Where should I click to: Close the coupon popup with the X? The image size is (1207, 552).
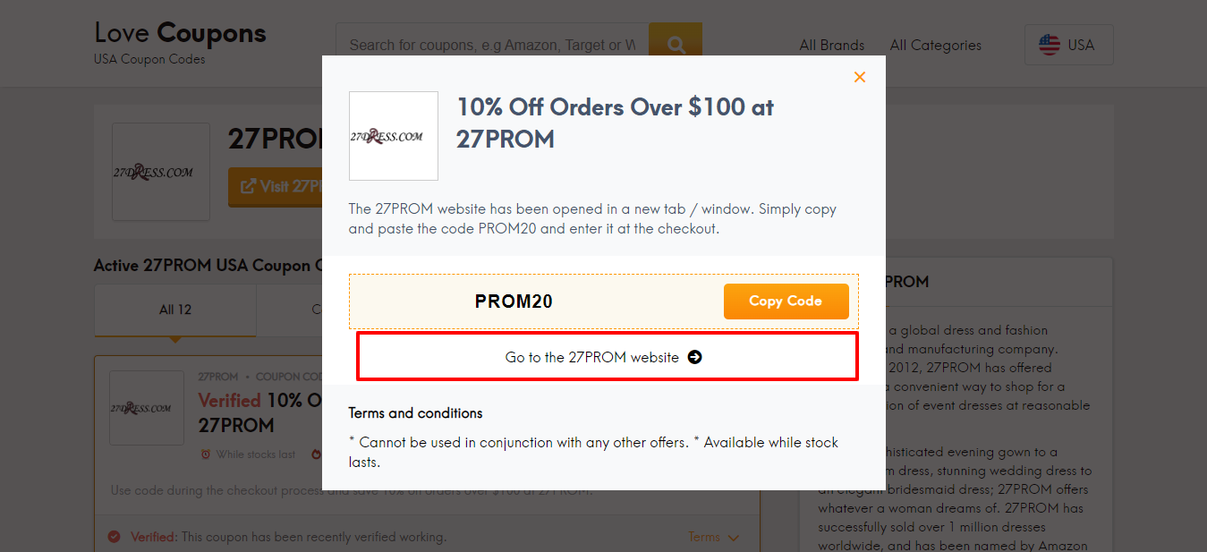860,78
